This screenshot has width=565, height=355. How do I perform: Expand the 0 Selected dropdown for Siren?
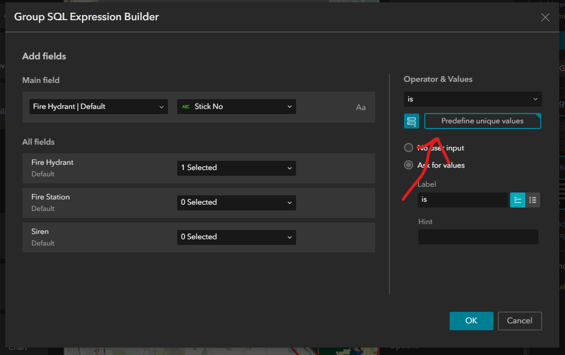pyautogui.click(x=236, y=237)
